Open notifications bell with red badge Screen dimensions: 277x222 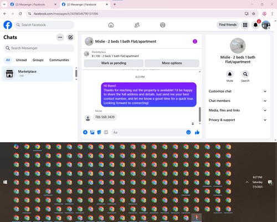point(255,25)
